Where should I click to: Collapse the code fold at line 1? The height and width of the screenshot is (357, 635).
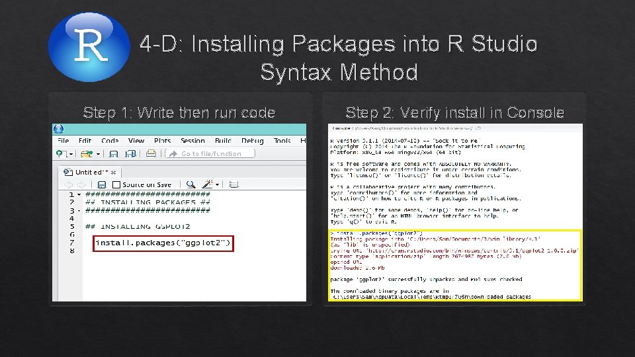pyautogui.click(x=79, y=194)
